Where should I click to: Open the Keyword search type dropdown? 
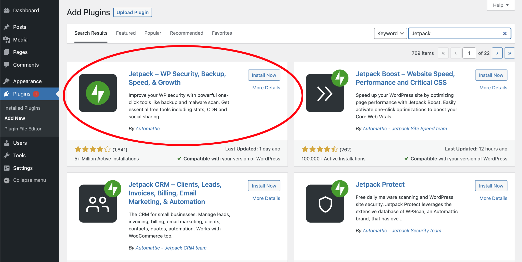[390, 33]
